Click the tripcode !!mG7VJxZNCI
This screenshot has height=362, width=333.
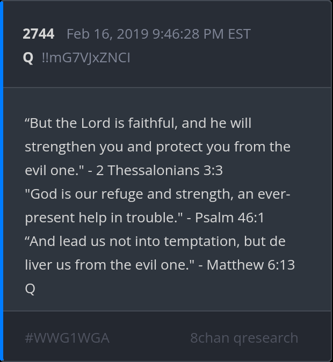point(85,57)
